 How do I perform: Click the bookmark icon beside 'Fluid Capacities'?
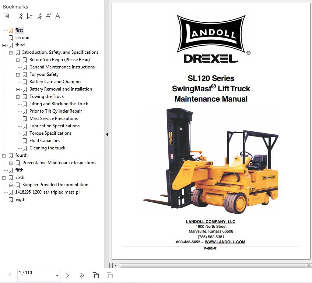[25, 141]
